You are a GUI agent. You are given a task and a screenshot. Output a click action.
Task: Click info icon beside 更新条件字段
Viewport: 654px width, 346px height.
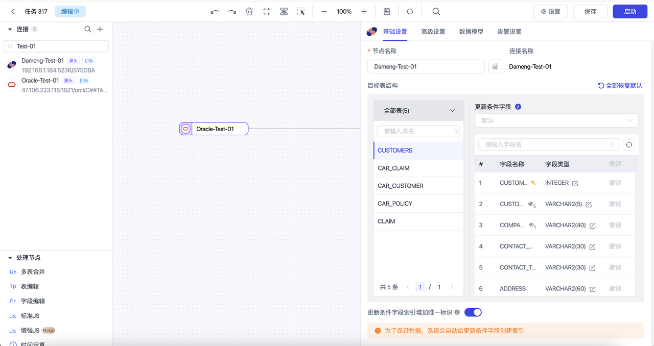pos(518,107)
